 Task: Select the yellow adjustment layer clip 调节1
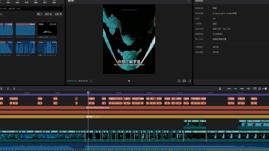coord(177,117)
